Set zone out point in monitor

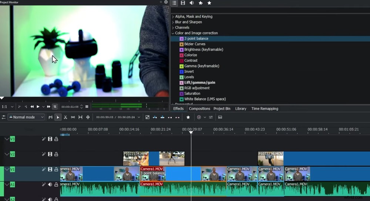pos(26,107)
